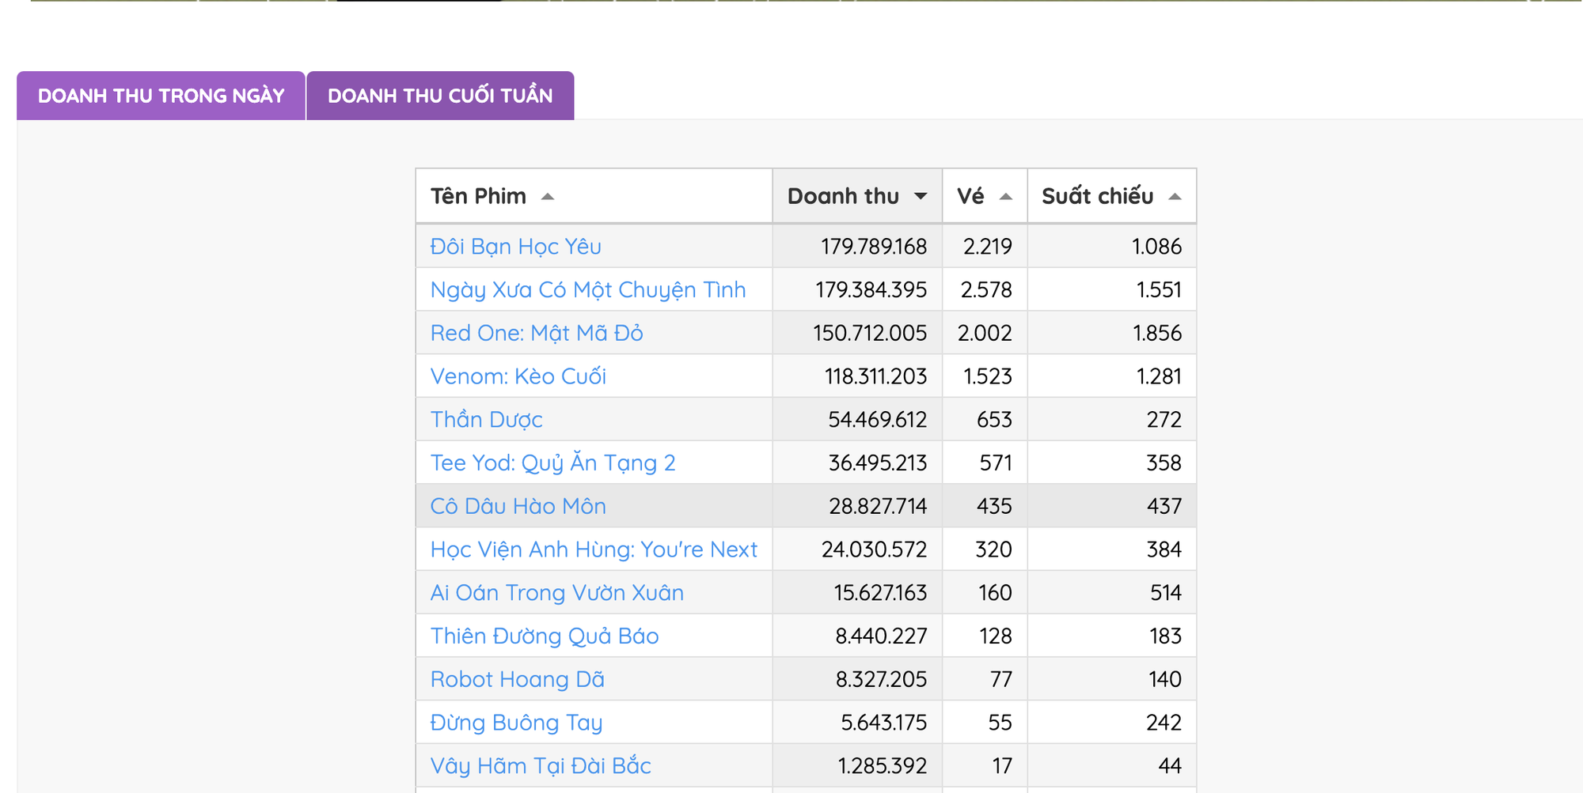Click ticket count 2.578
1583x793 pixels.
click(986, 290)
